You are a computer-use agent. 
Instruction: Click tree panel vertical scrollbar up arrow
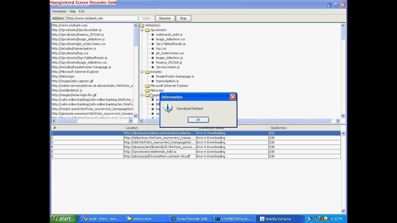click(343, 25)
